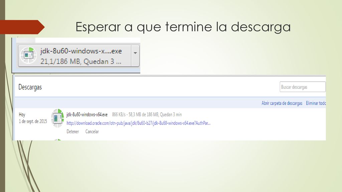Click the jdk-8u60-windows-x64.exe file name
The image size is (342, 192).
click(x=87, y=115)
